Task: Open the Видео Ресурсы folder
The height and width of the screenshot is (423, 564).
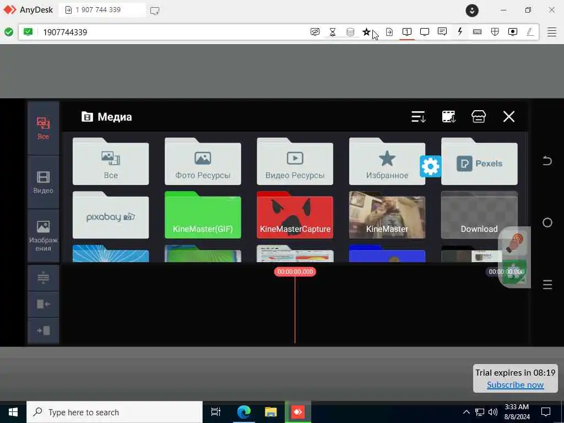Action: tap(295, 161)
